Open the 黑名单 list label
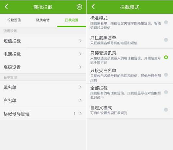The height and width of the screenshot is (150, 173). click(x=10, y=88)
